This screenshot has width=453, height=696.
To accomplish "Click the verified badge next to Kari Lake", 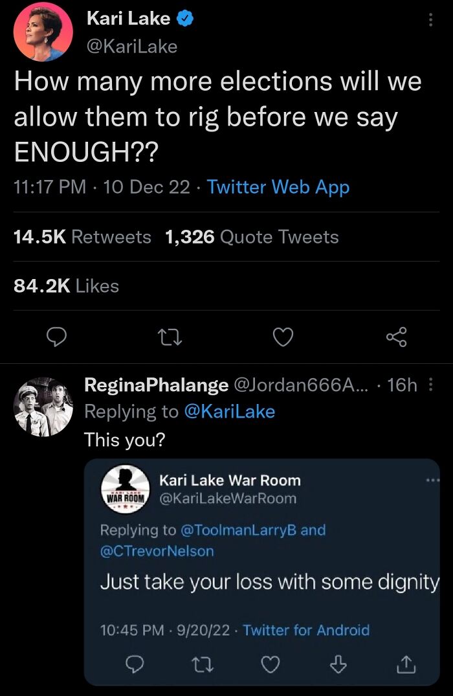I will pos(183,18).
